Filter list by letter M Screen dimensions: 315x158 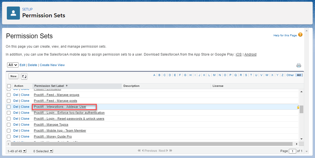pyautogui.click(x=214, y=75)
